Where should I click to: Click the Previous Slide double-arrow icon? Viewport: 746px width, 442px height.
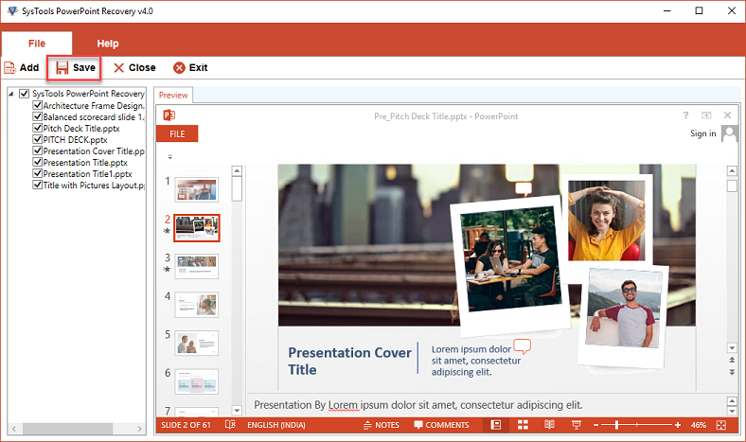[732, 361]
